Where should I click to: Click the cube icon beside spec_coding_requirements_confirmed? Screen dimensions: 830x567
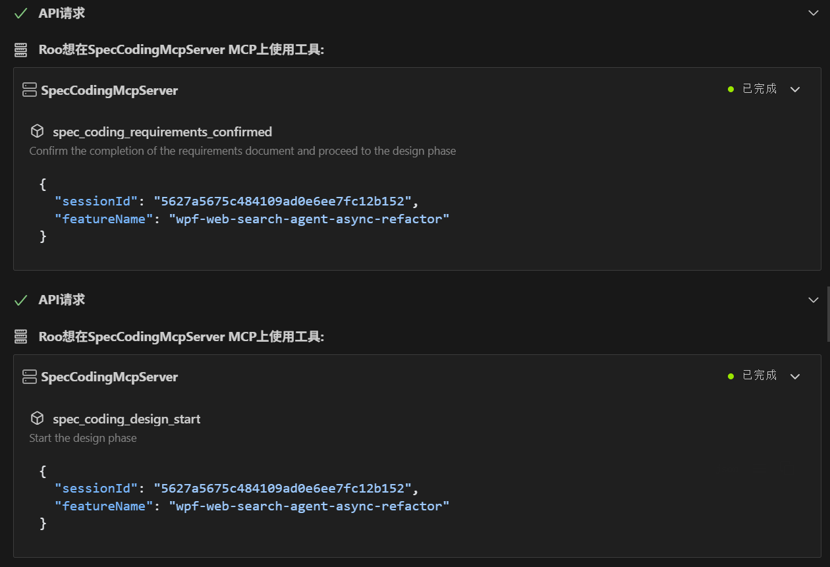[x=38, y=132]
